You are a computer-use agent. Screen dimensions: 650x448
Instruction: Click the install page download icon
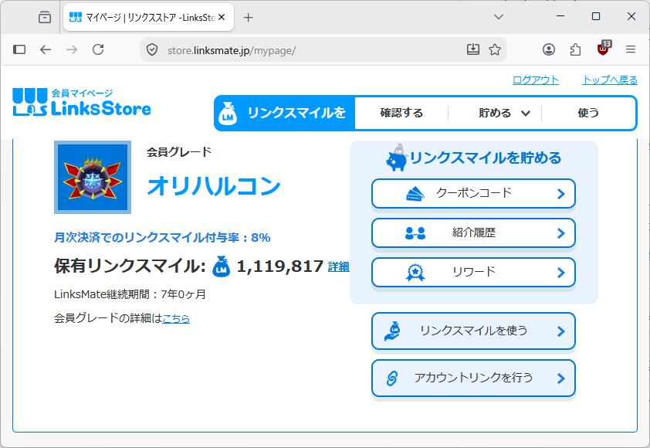[473, 49]
